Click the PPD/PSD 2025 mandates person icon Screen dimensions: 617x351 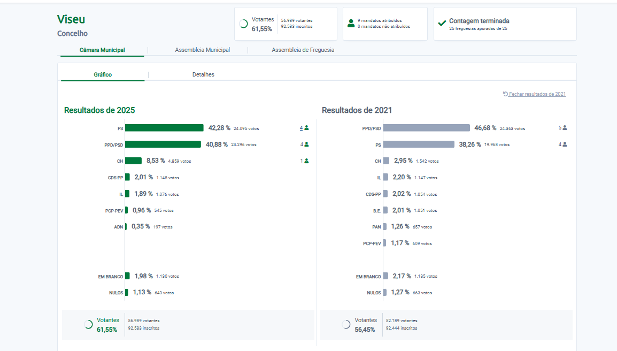click(x=306, y=144)
